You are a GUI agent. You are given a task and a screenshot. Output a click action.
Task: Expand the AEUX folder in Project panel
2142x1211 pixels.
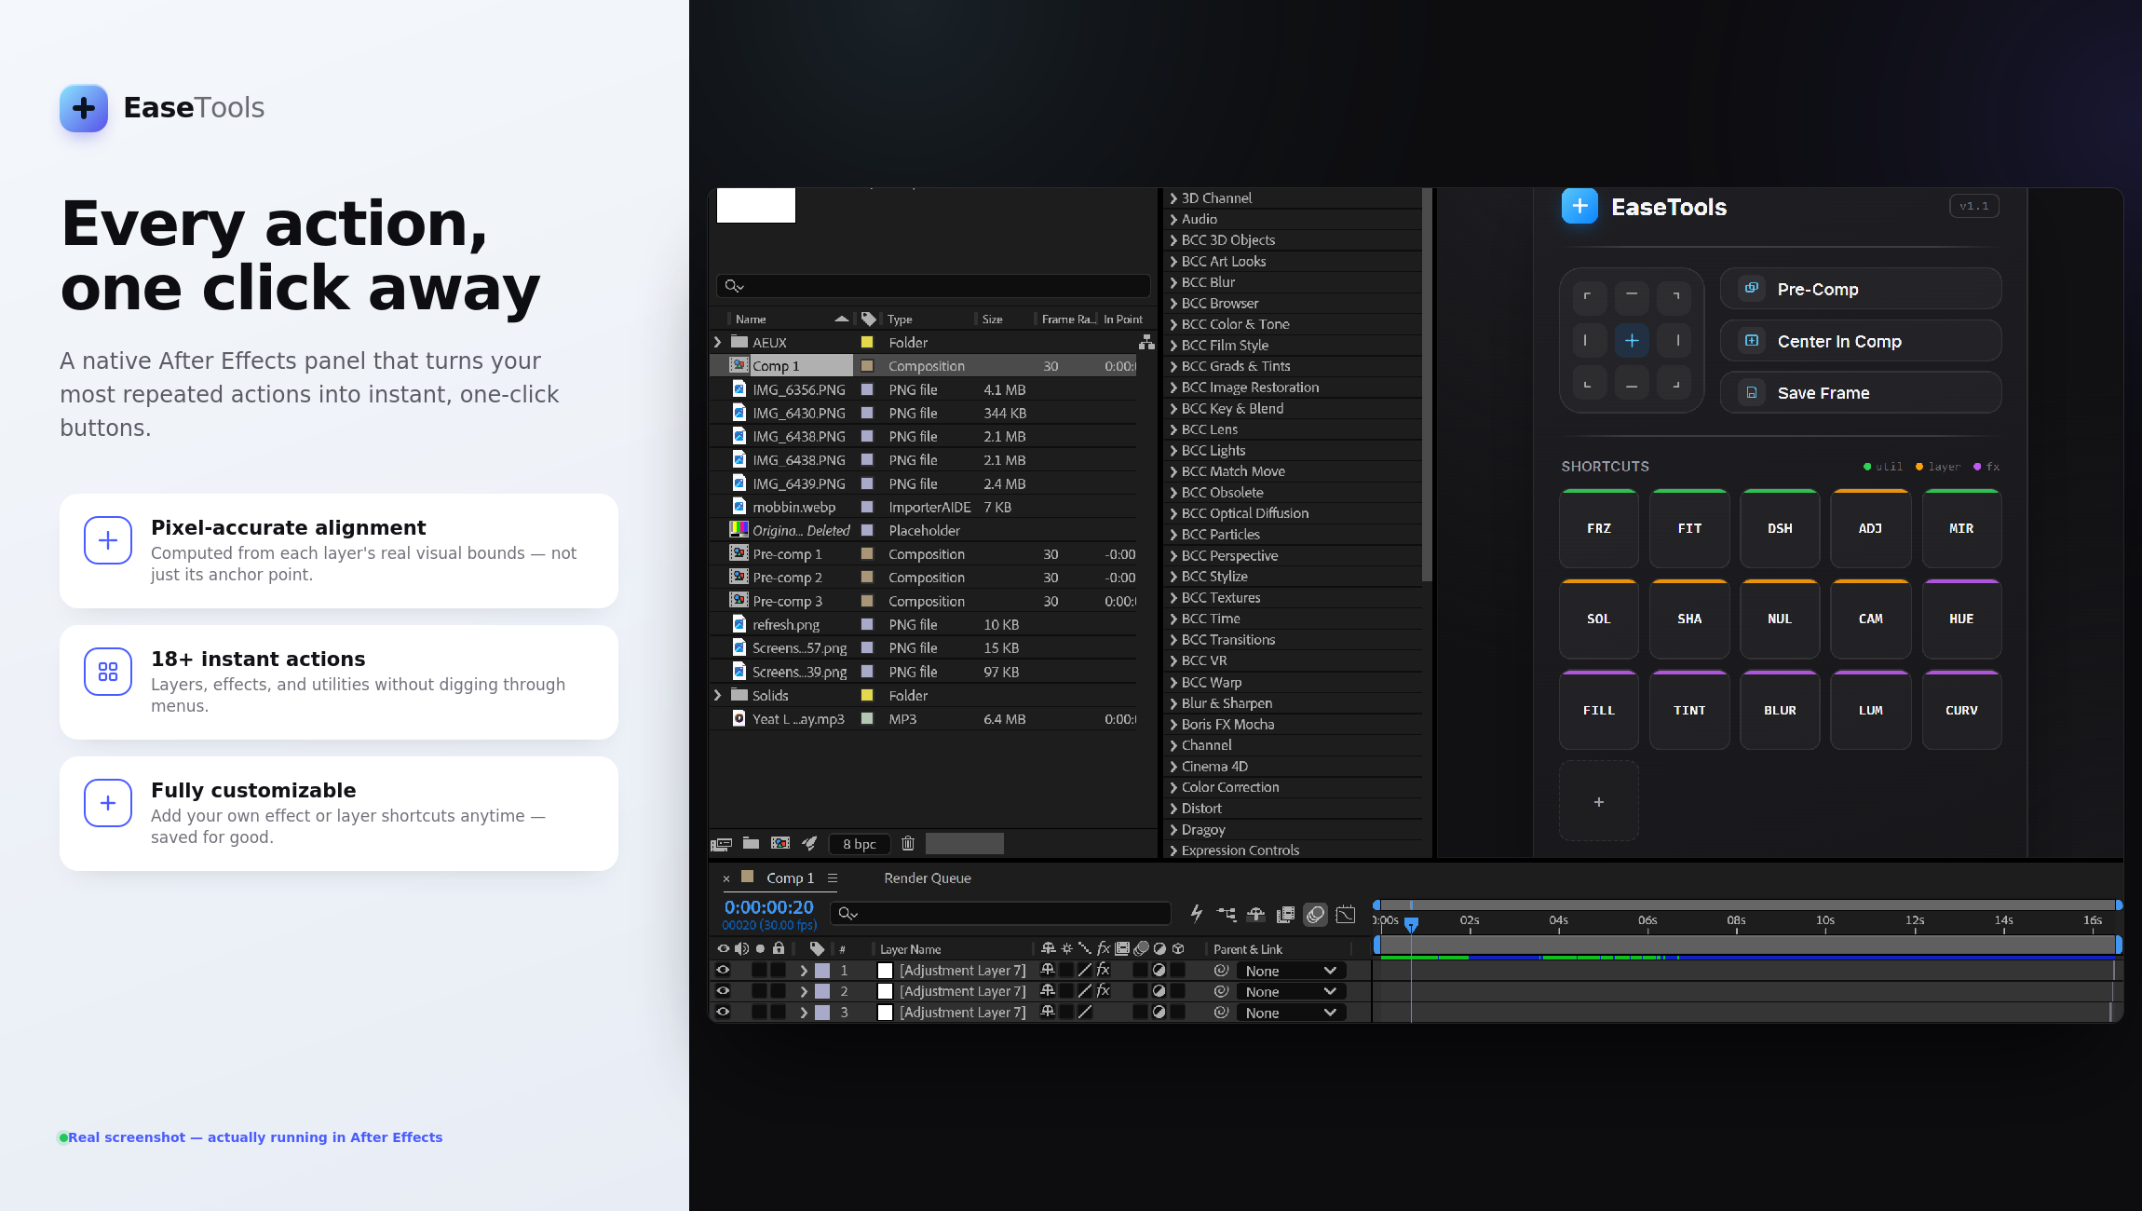[x=717, y=342]
